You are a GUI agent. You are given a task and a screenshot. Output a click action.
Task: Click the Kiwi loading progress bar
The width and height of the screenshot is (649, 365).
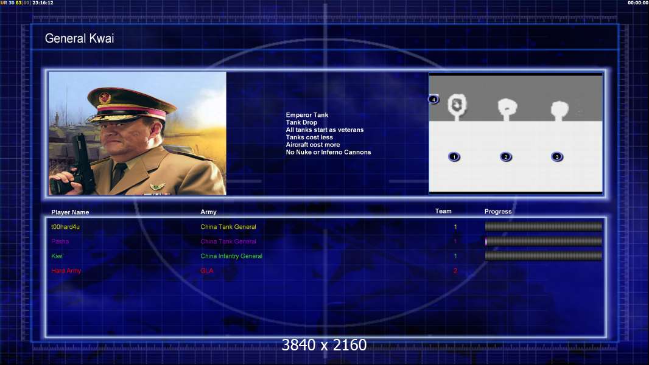(x=544, y=256)
